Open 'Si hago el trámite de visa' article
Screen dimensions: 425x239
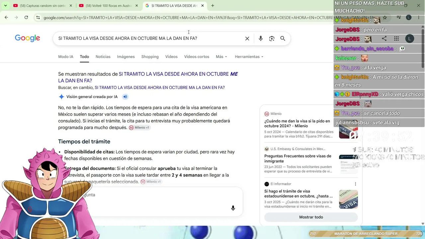click(x=298, y=194)
